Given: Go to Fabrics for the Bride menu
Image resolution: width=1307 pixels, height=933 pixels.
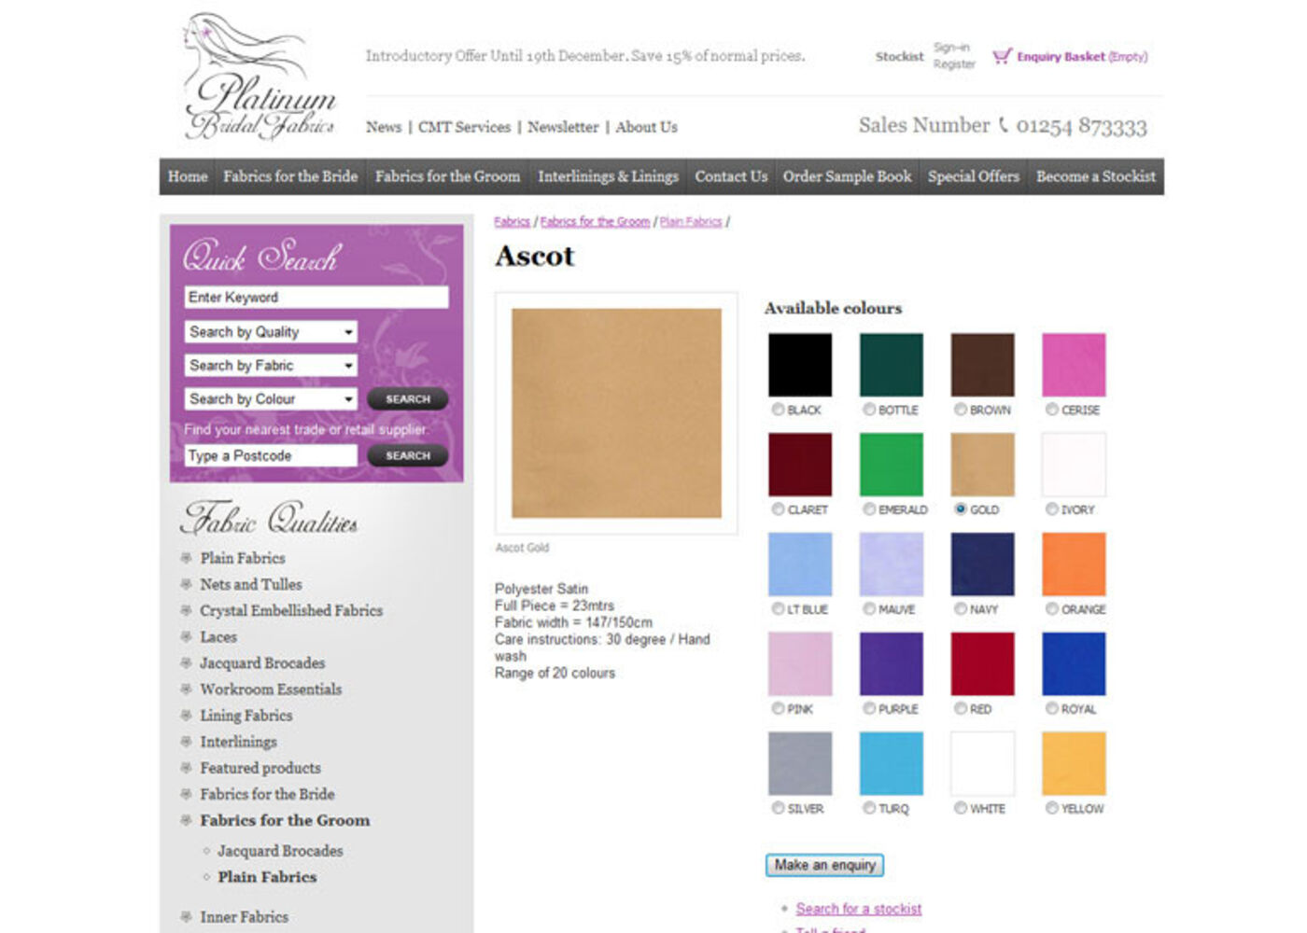Looking at the screenshot, I should coord(290,176).
